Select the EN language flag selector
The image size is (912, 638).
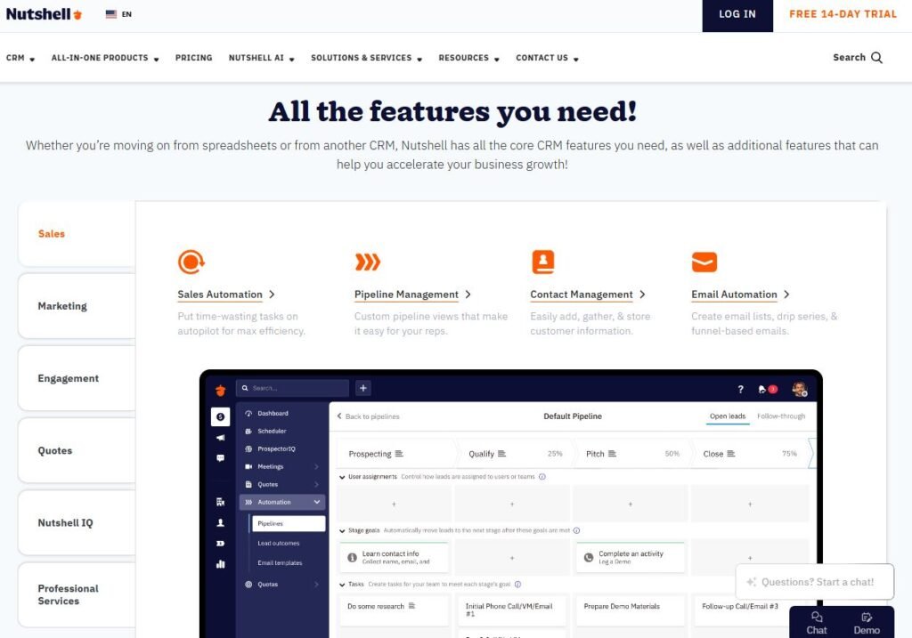click(118, 14)
